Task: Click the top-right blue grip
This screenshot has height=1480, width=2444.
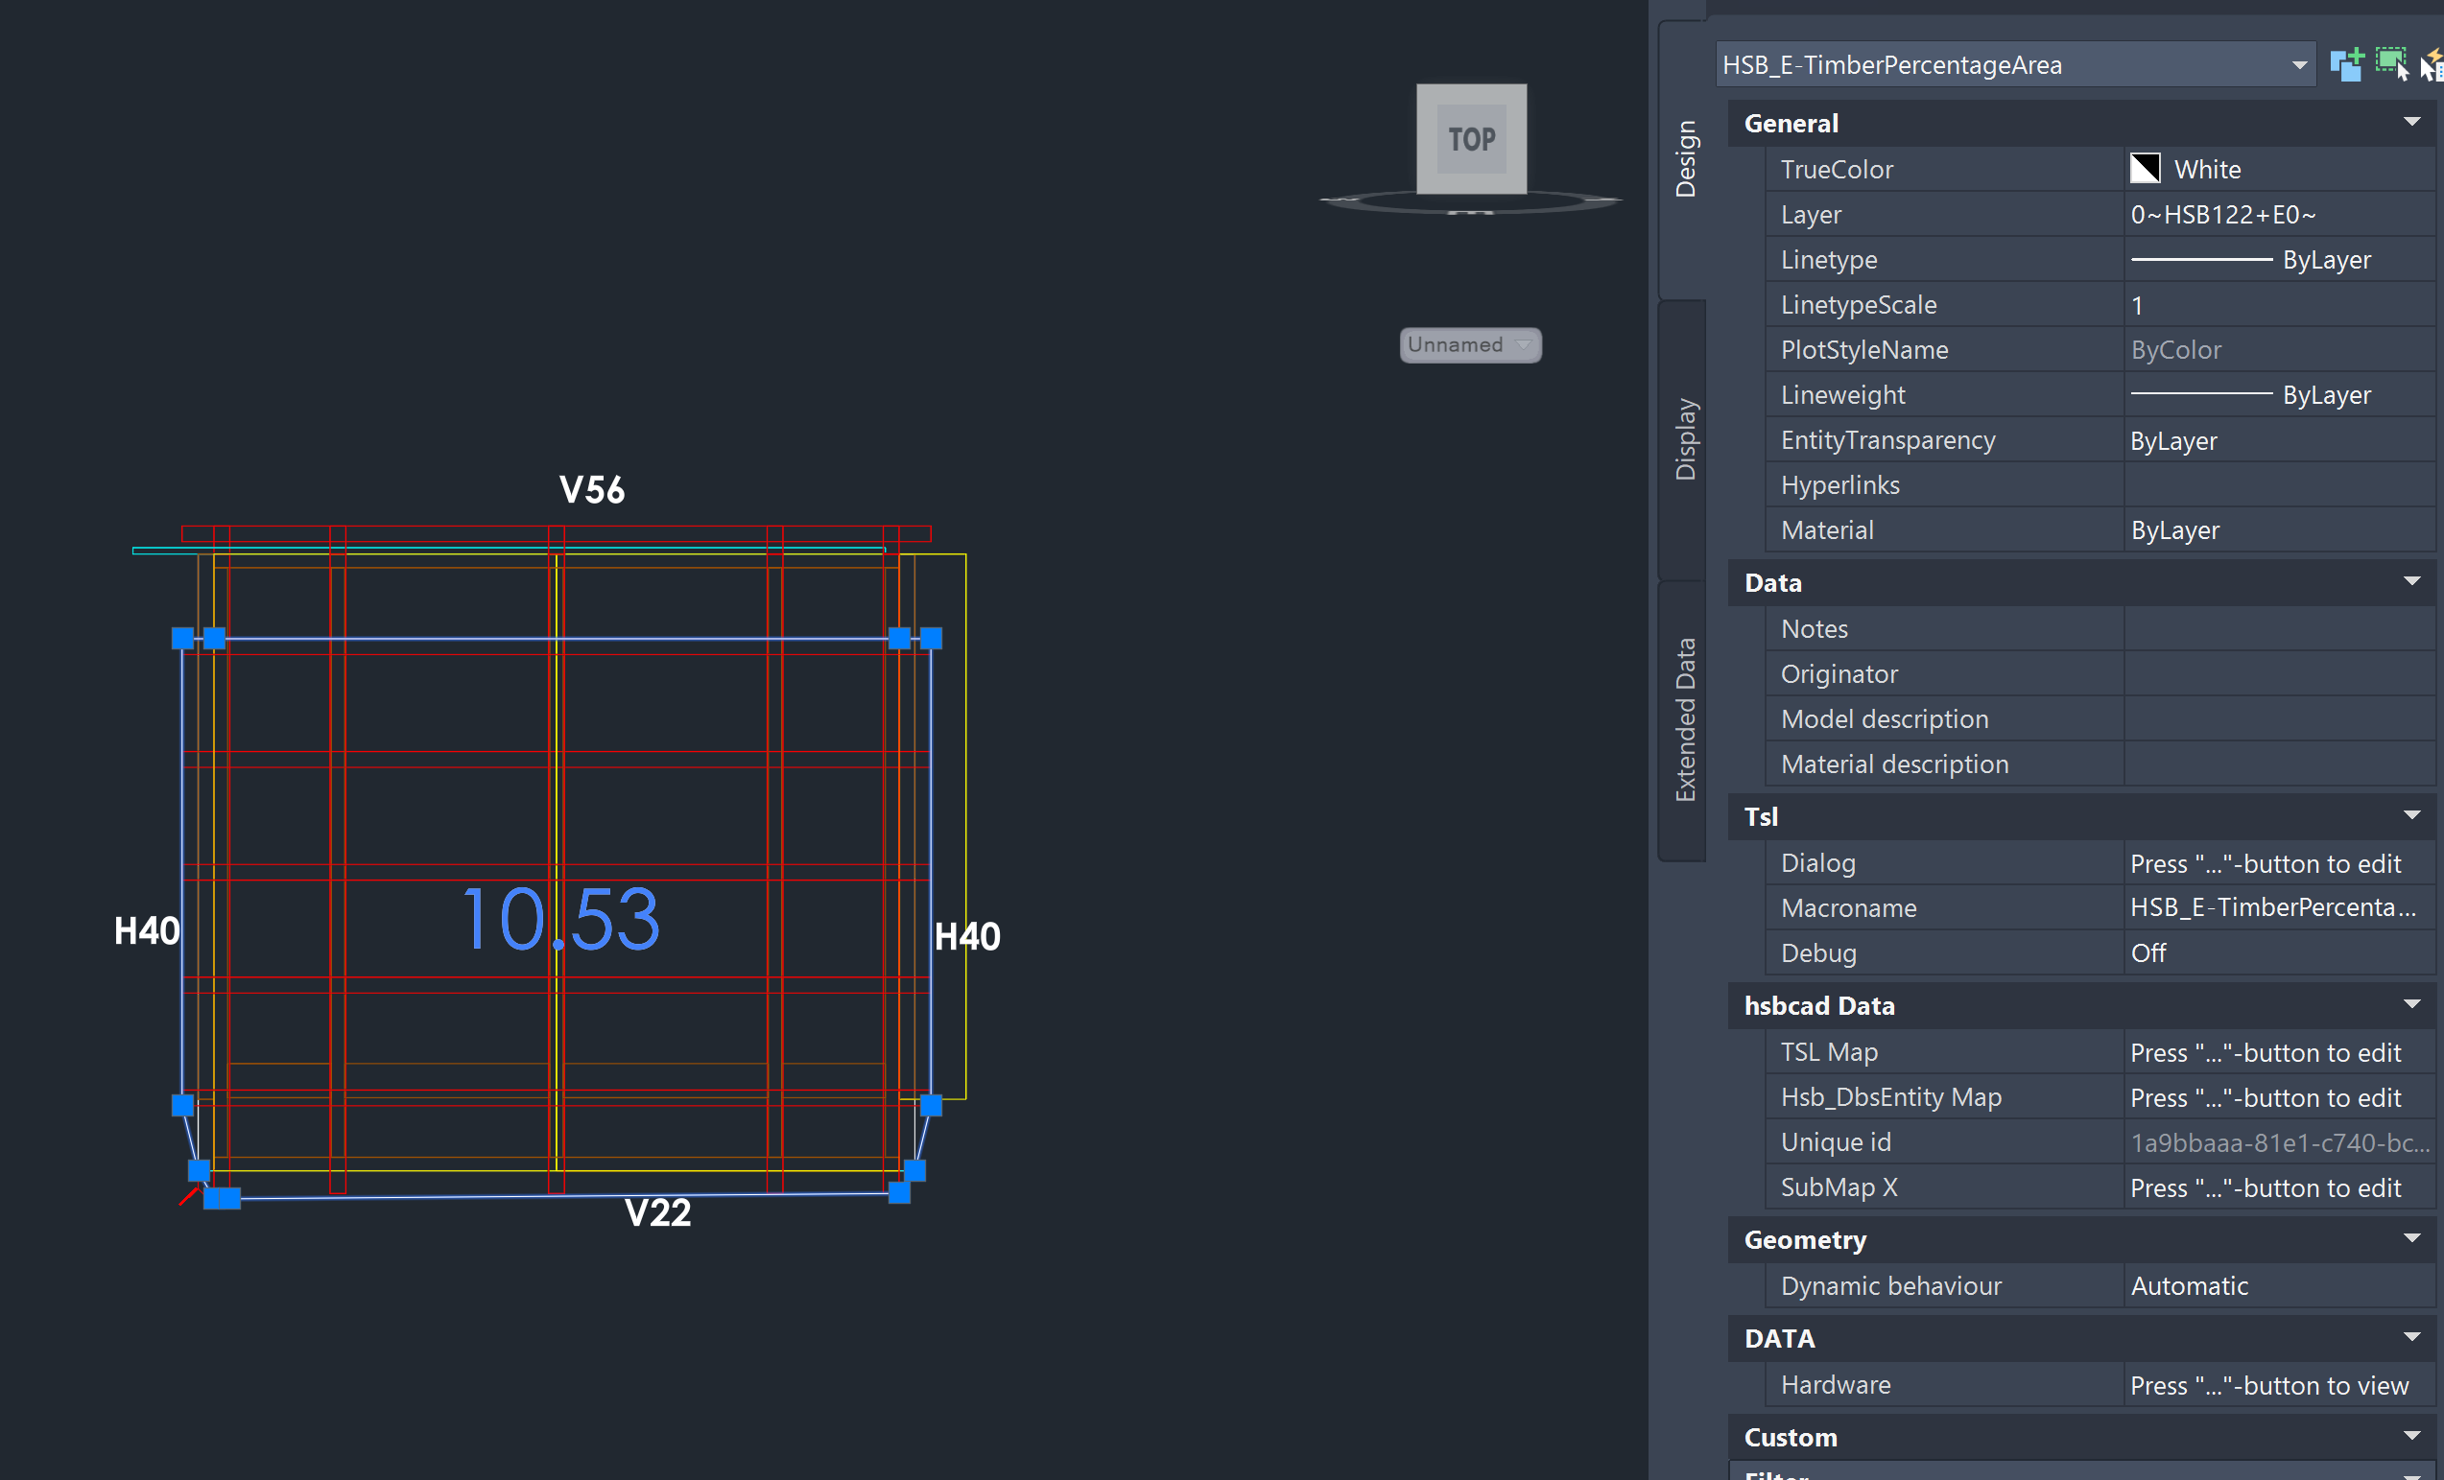Action: [x=931, y=639]
